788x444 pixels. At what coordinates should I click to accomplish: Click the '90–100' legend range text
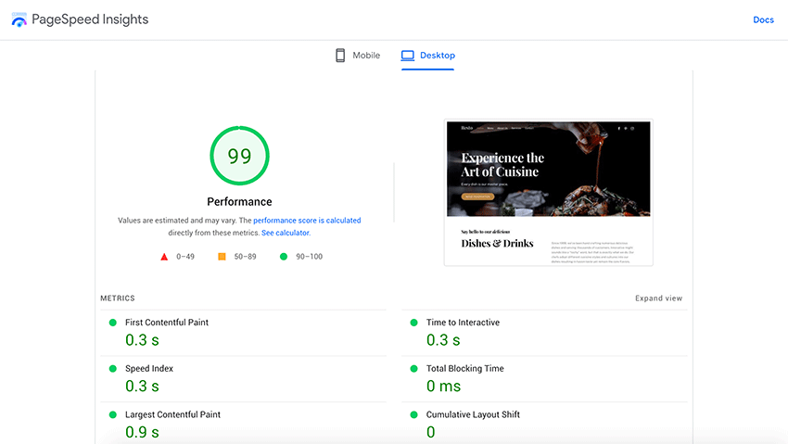pyautogui.click(x=309, y=257)
